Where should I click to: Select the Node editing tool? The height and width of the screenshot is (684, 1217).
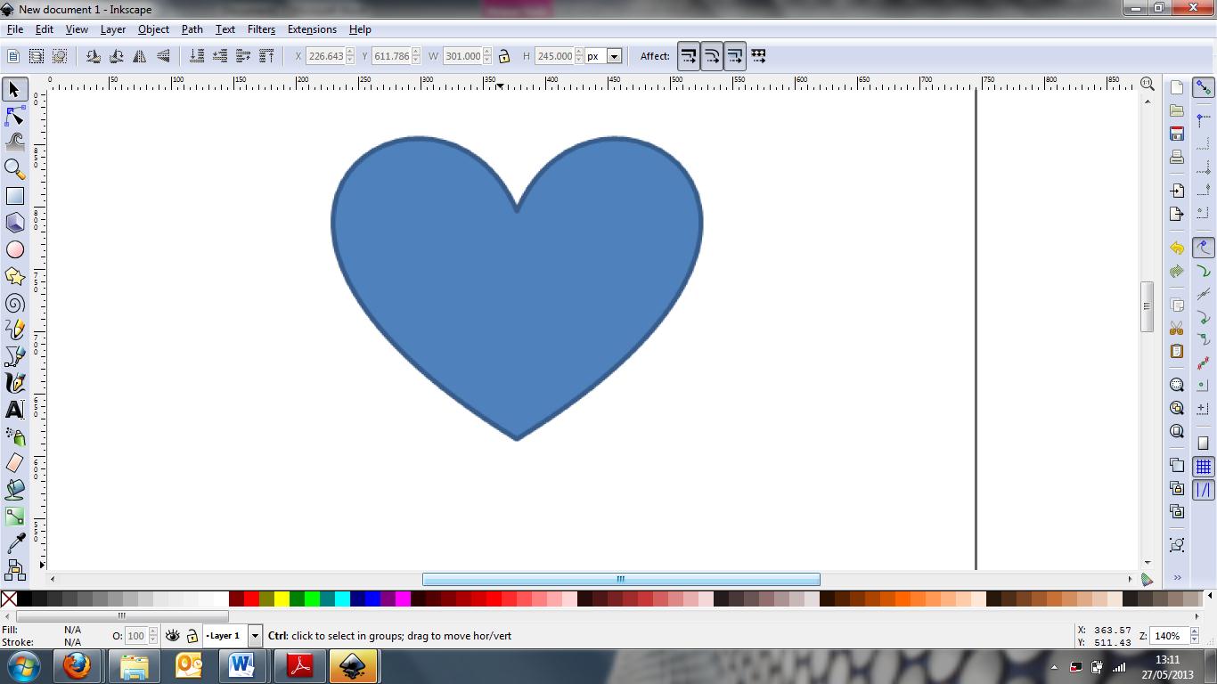(x=14, y=116)
